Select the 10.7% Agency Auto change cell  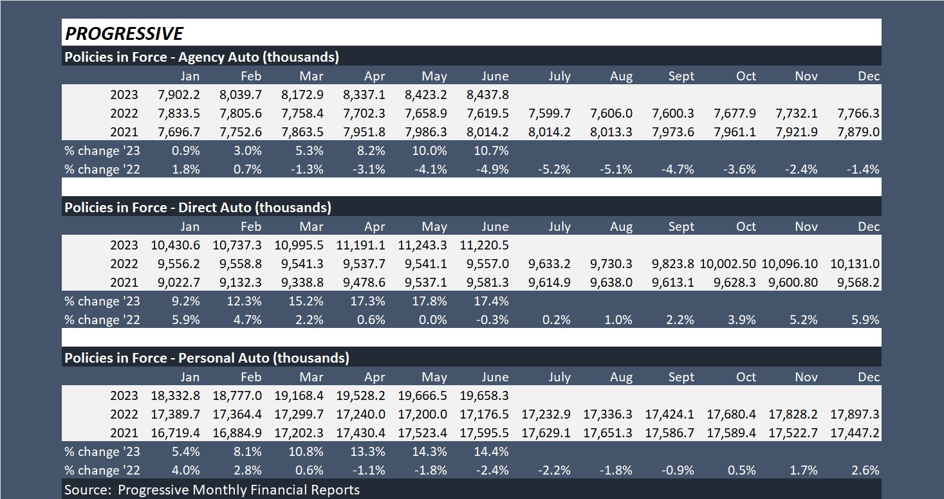point(492,150)
